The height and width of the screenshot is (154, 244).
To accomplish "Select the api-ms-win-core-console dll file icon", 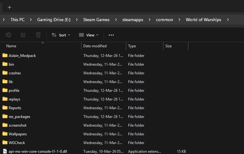I will (5, 151).
